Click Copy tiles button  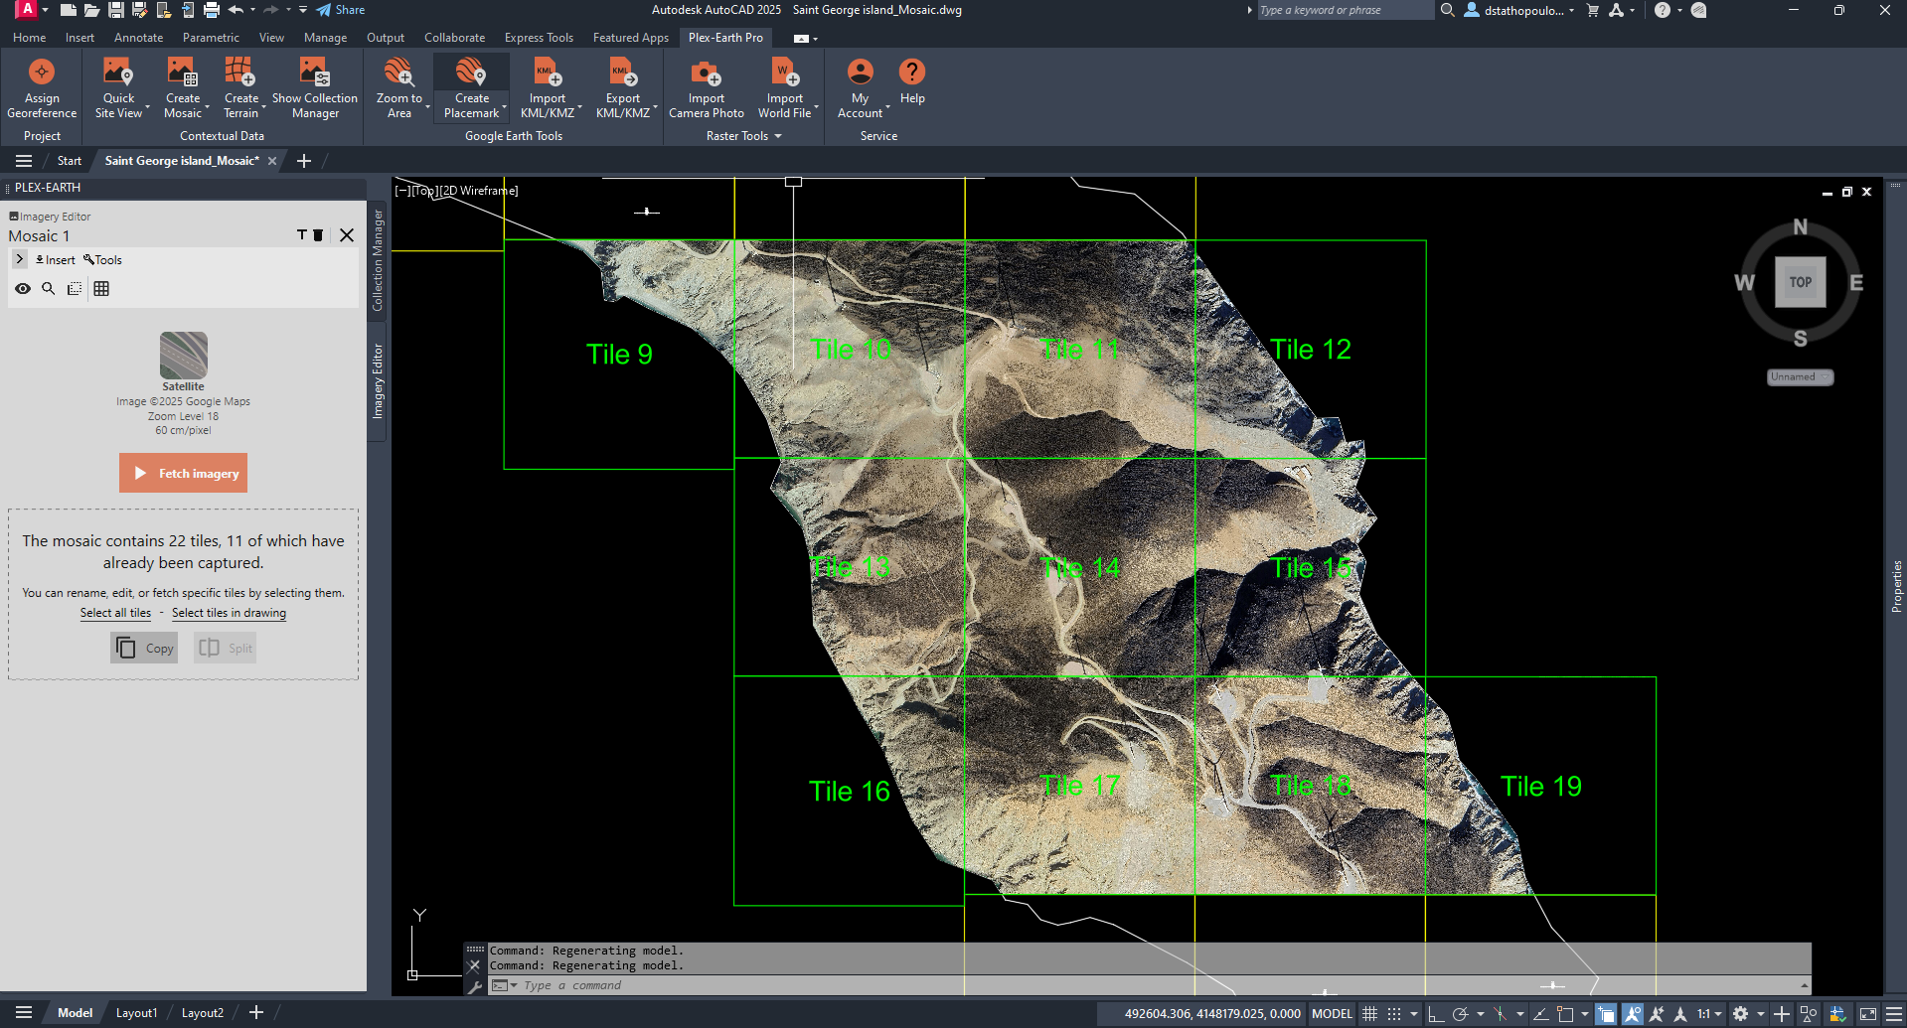coord(144,648)
